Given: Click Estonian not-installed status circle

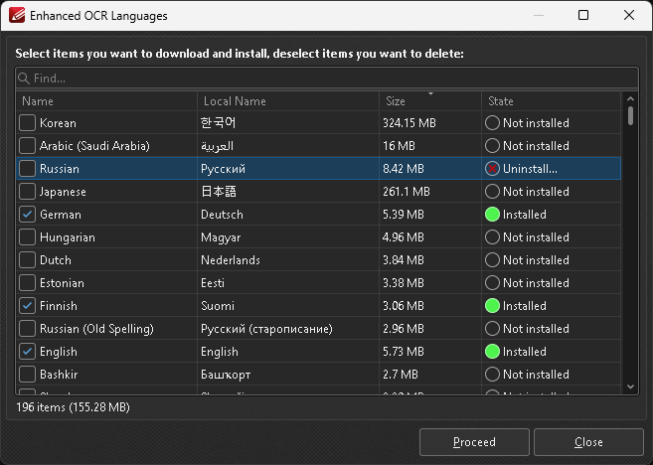Looking at the screenshot, I should [x=492, y=283].
